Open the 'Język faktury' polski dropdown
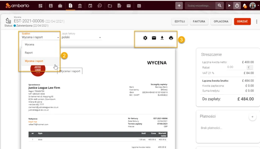The image size is (260, 149). pos(81,37)
